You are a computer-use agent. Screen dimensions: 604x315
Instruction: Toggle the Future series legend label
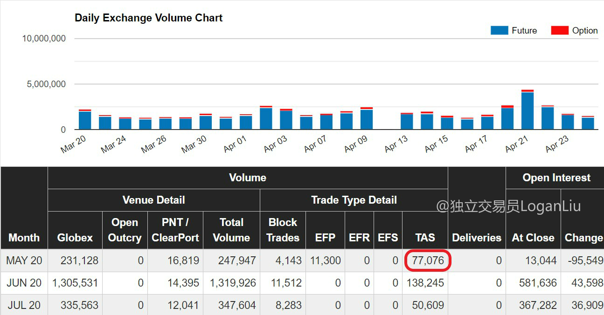(x=524, y=31)
